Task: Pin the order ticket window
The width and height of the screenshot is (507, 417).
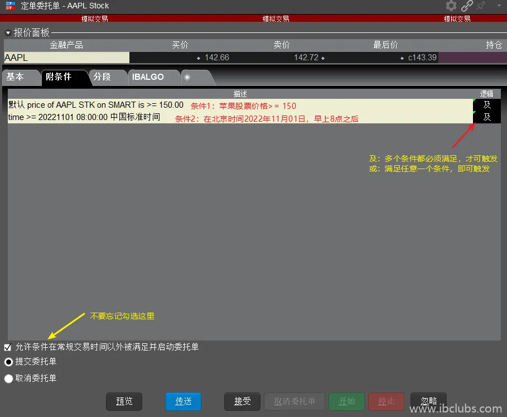Action: tap(481, 6)
